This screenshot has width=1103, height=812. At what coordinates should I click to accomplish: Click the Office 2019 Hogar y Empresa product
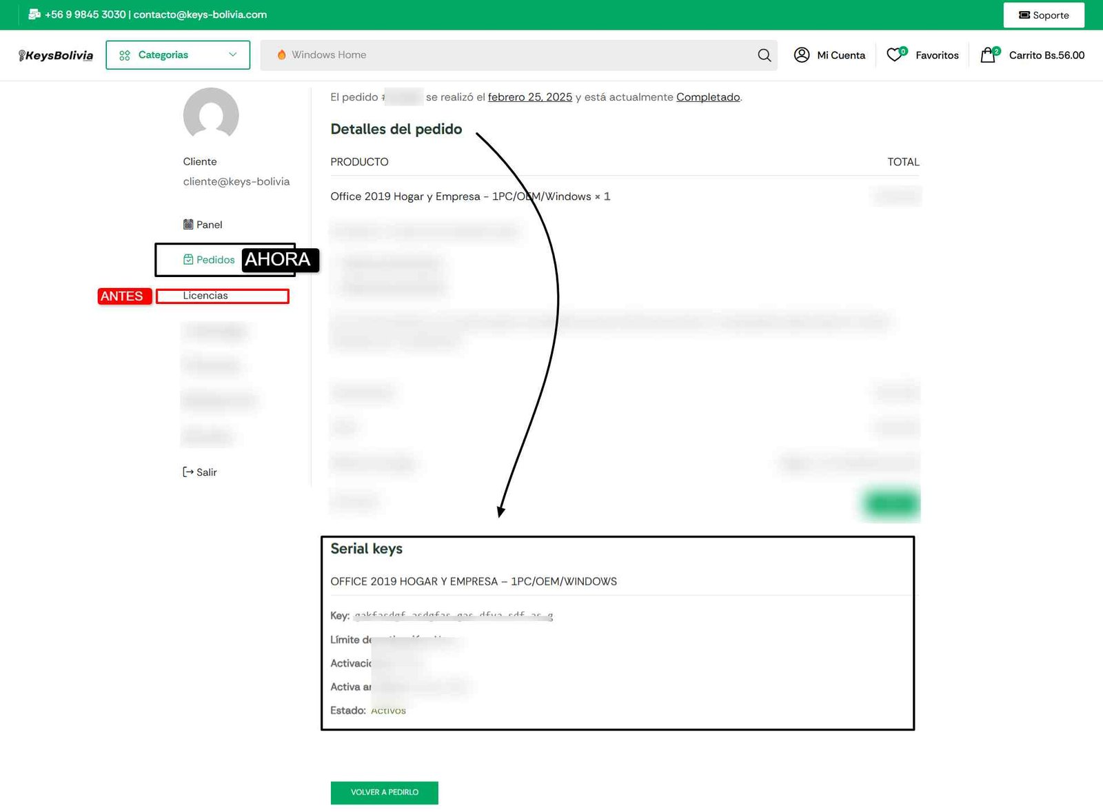coord(462,196)
